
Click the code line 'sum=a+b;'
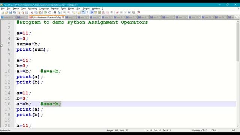[28, 44]
